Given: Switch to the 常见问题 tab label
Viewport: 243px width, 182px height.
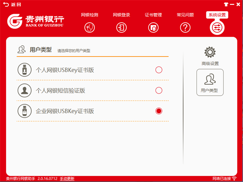Looking at the screenshot, I should [185, 15].
